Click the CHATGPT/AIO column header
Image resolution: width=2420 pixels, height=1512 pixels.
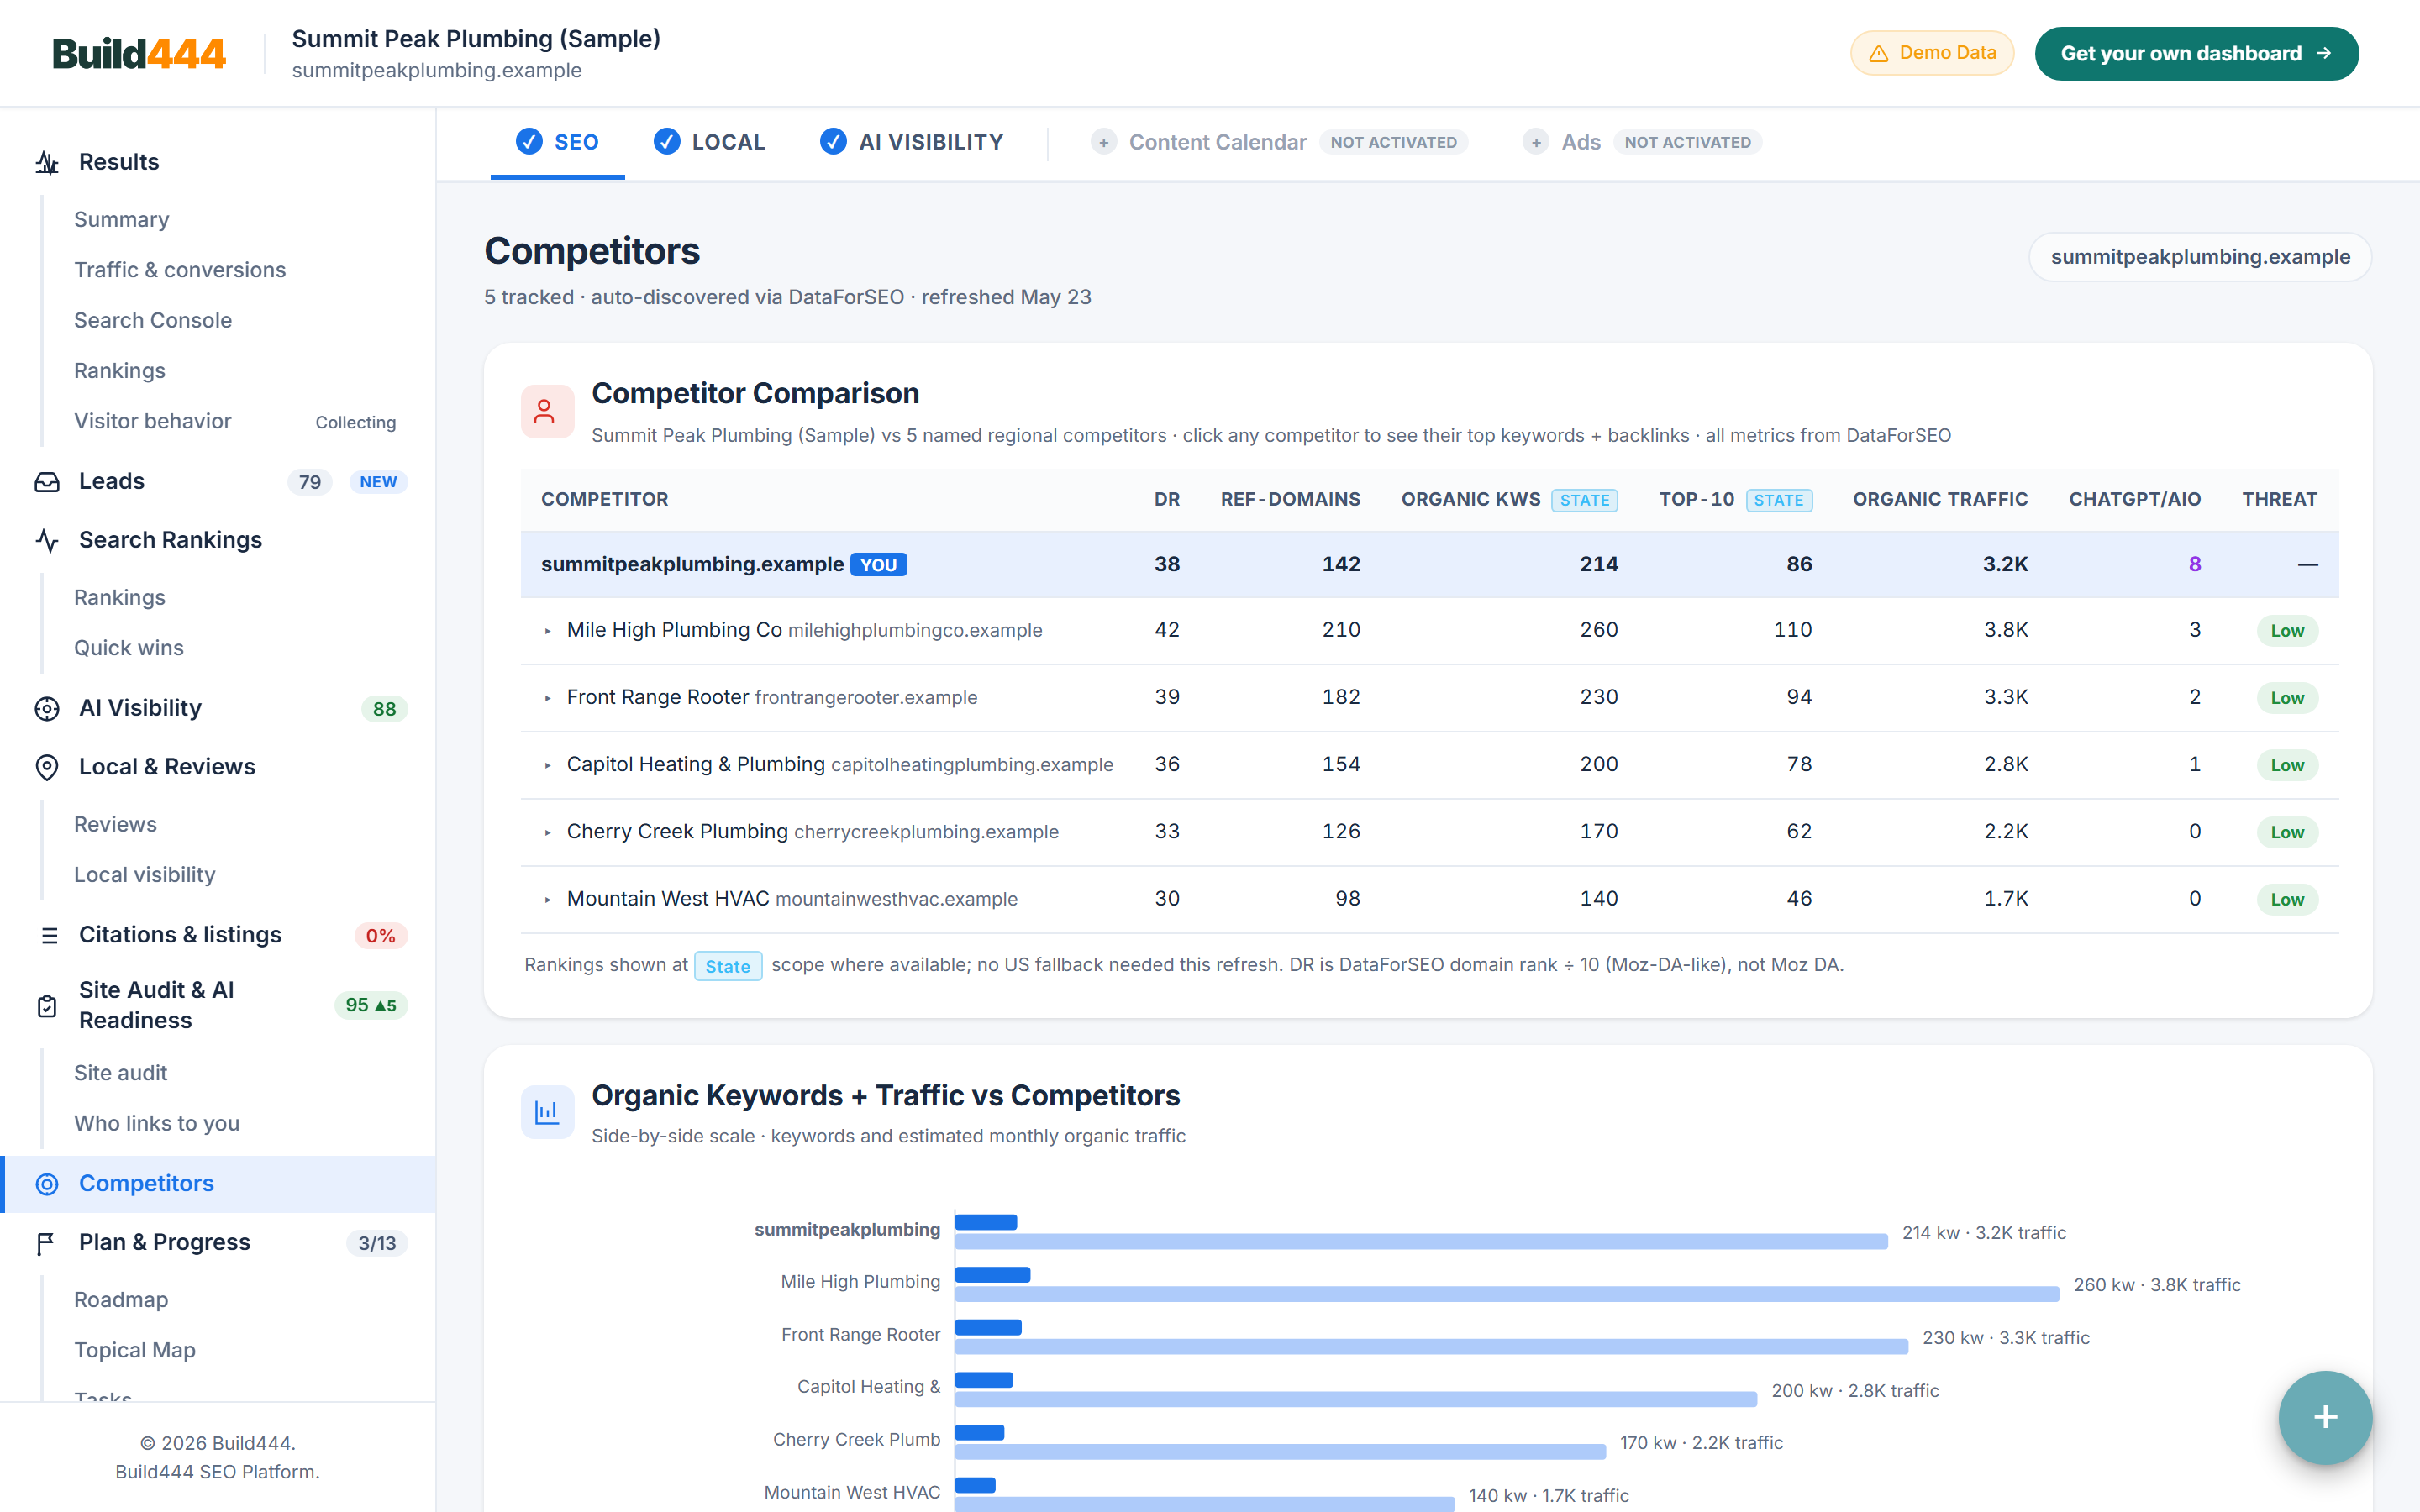[2134, 500]
